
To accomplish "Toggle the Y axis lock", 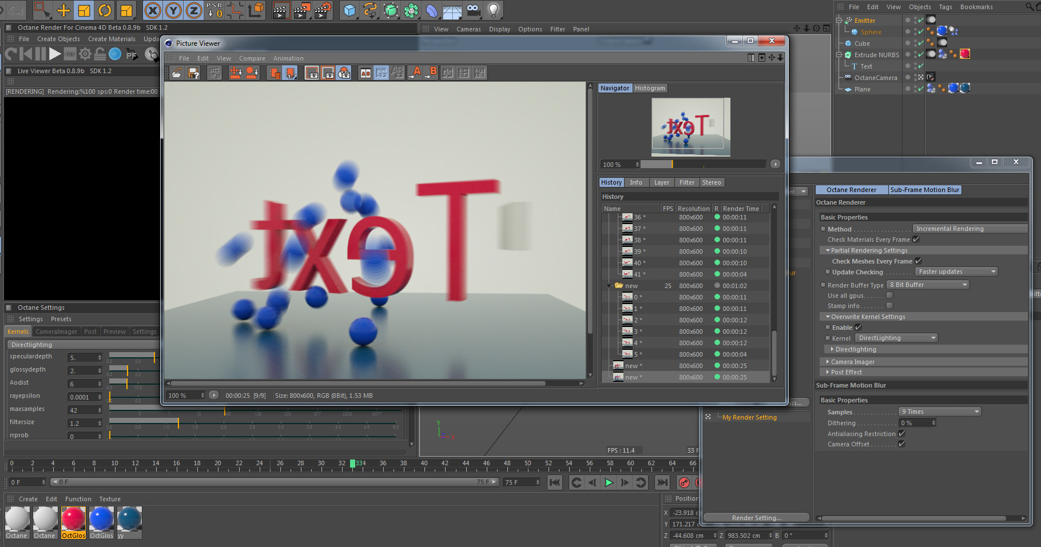I will 173,10.
